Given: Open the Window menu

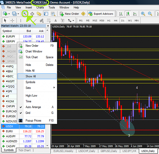Looking at the screenshot, I should pyautogui.click(x=64, y=7).
